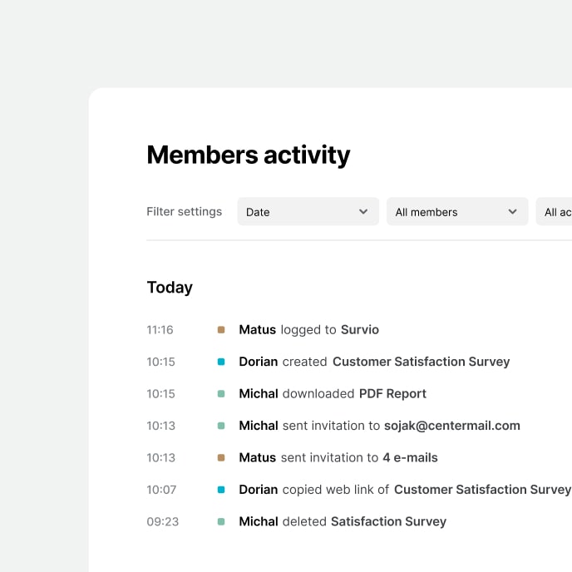Click the blue marker beside Dorian created survey
The height and width of the screenshot is (572, 572).
pyautogui.click(x=221, y=362)
